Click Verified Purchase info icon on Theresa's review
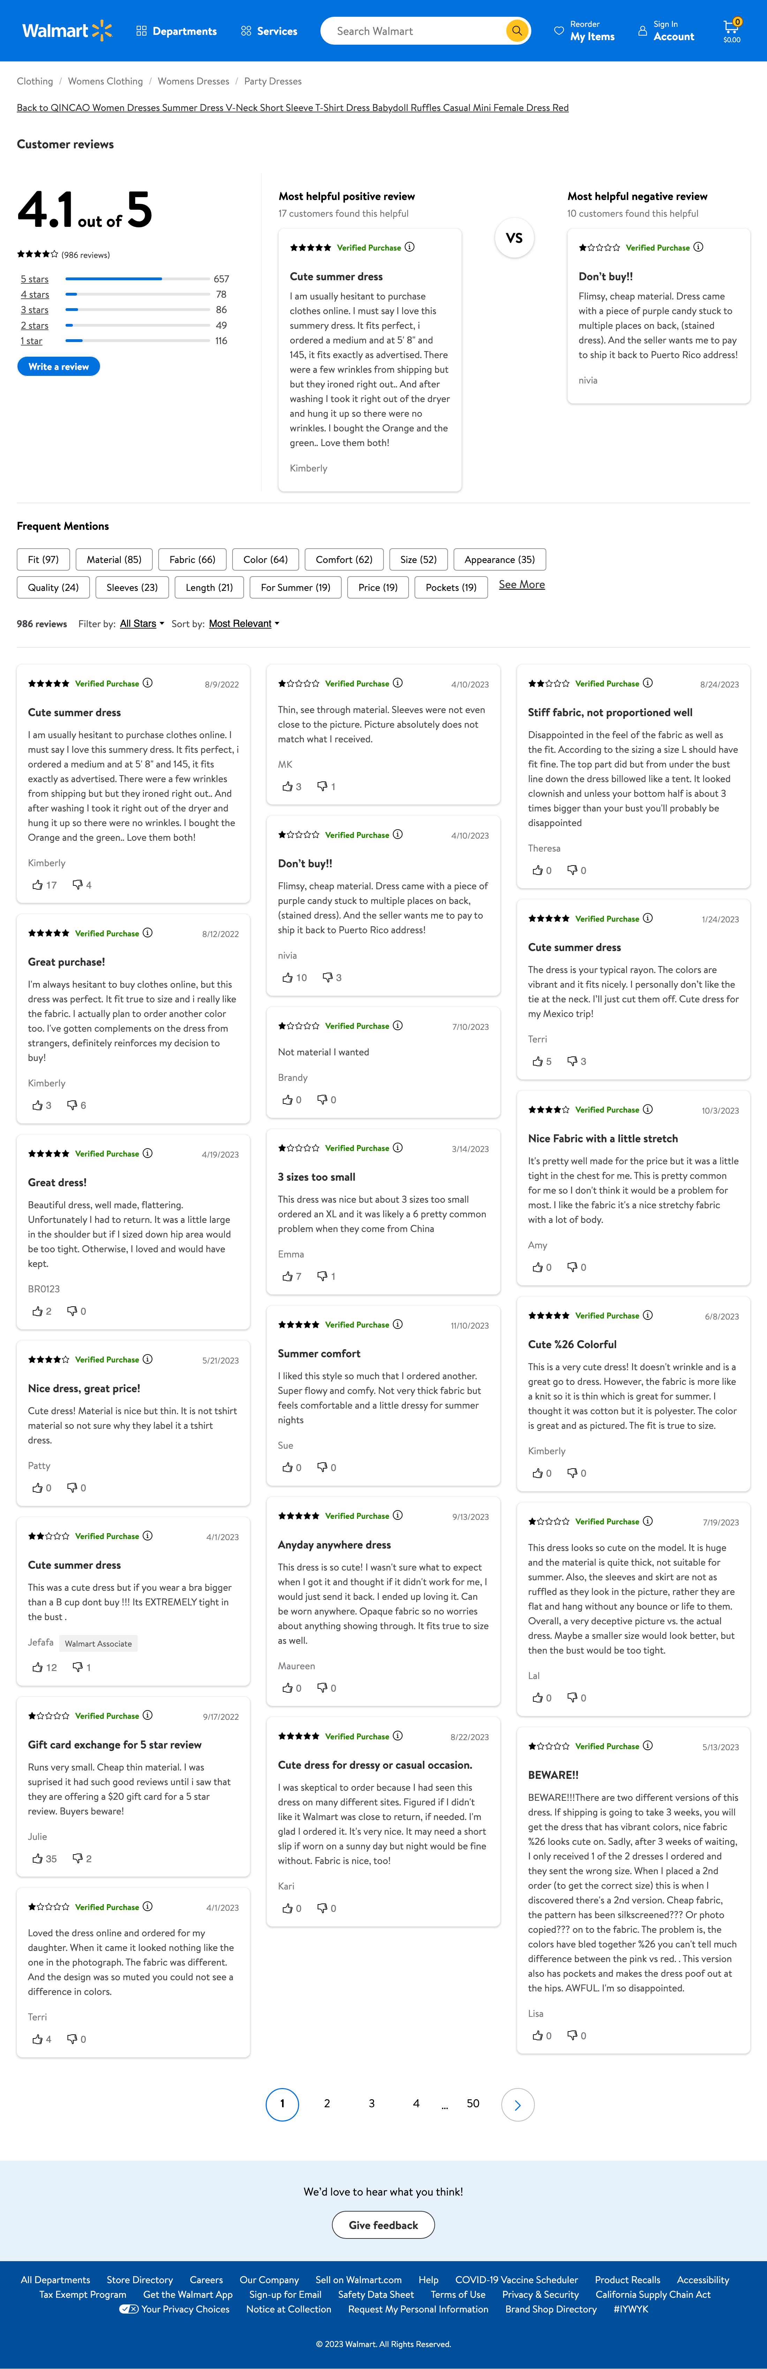Screen dimensions: 767x2369 (x=647, y=683)
